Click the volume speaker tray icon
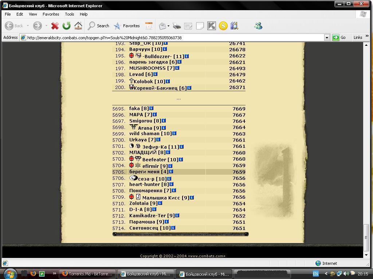 coord(346,274)
